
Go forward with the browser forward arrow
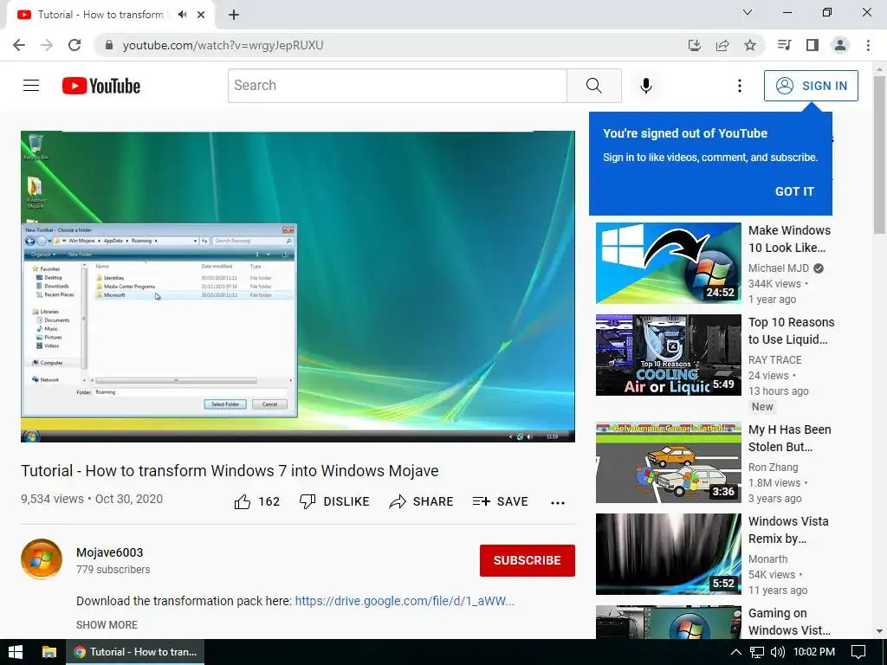tap(47, 45)
